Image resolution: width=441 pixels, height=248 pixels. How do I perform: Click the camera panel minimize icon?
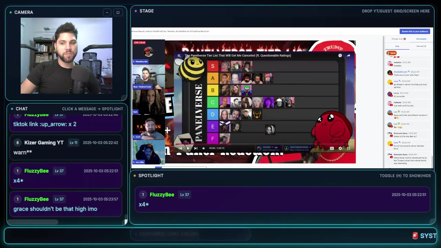[107, 13]
